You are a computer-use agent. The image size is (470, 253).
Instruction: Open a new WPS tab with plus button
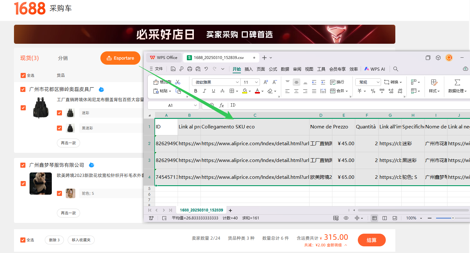(264, 58)
